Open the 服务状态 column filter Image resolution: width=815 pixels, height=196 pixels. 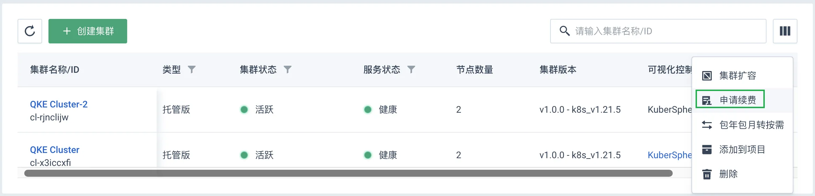[411, 70]
